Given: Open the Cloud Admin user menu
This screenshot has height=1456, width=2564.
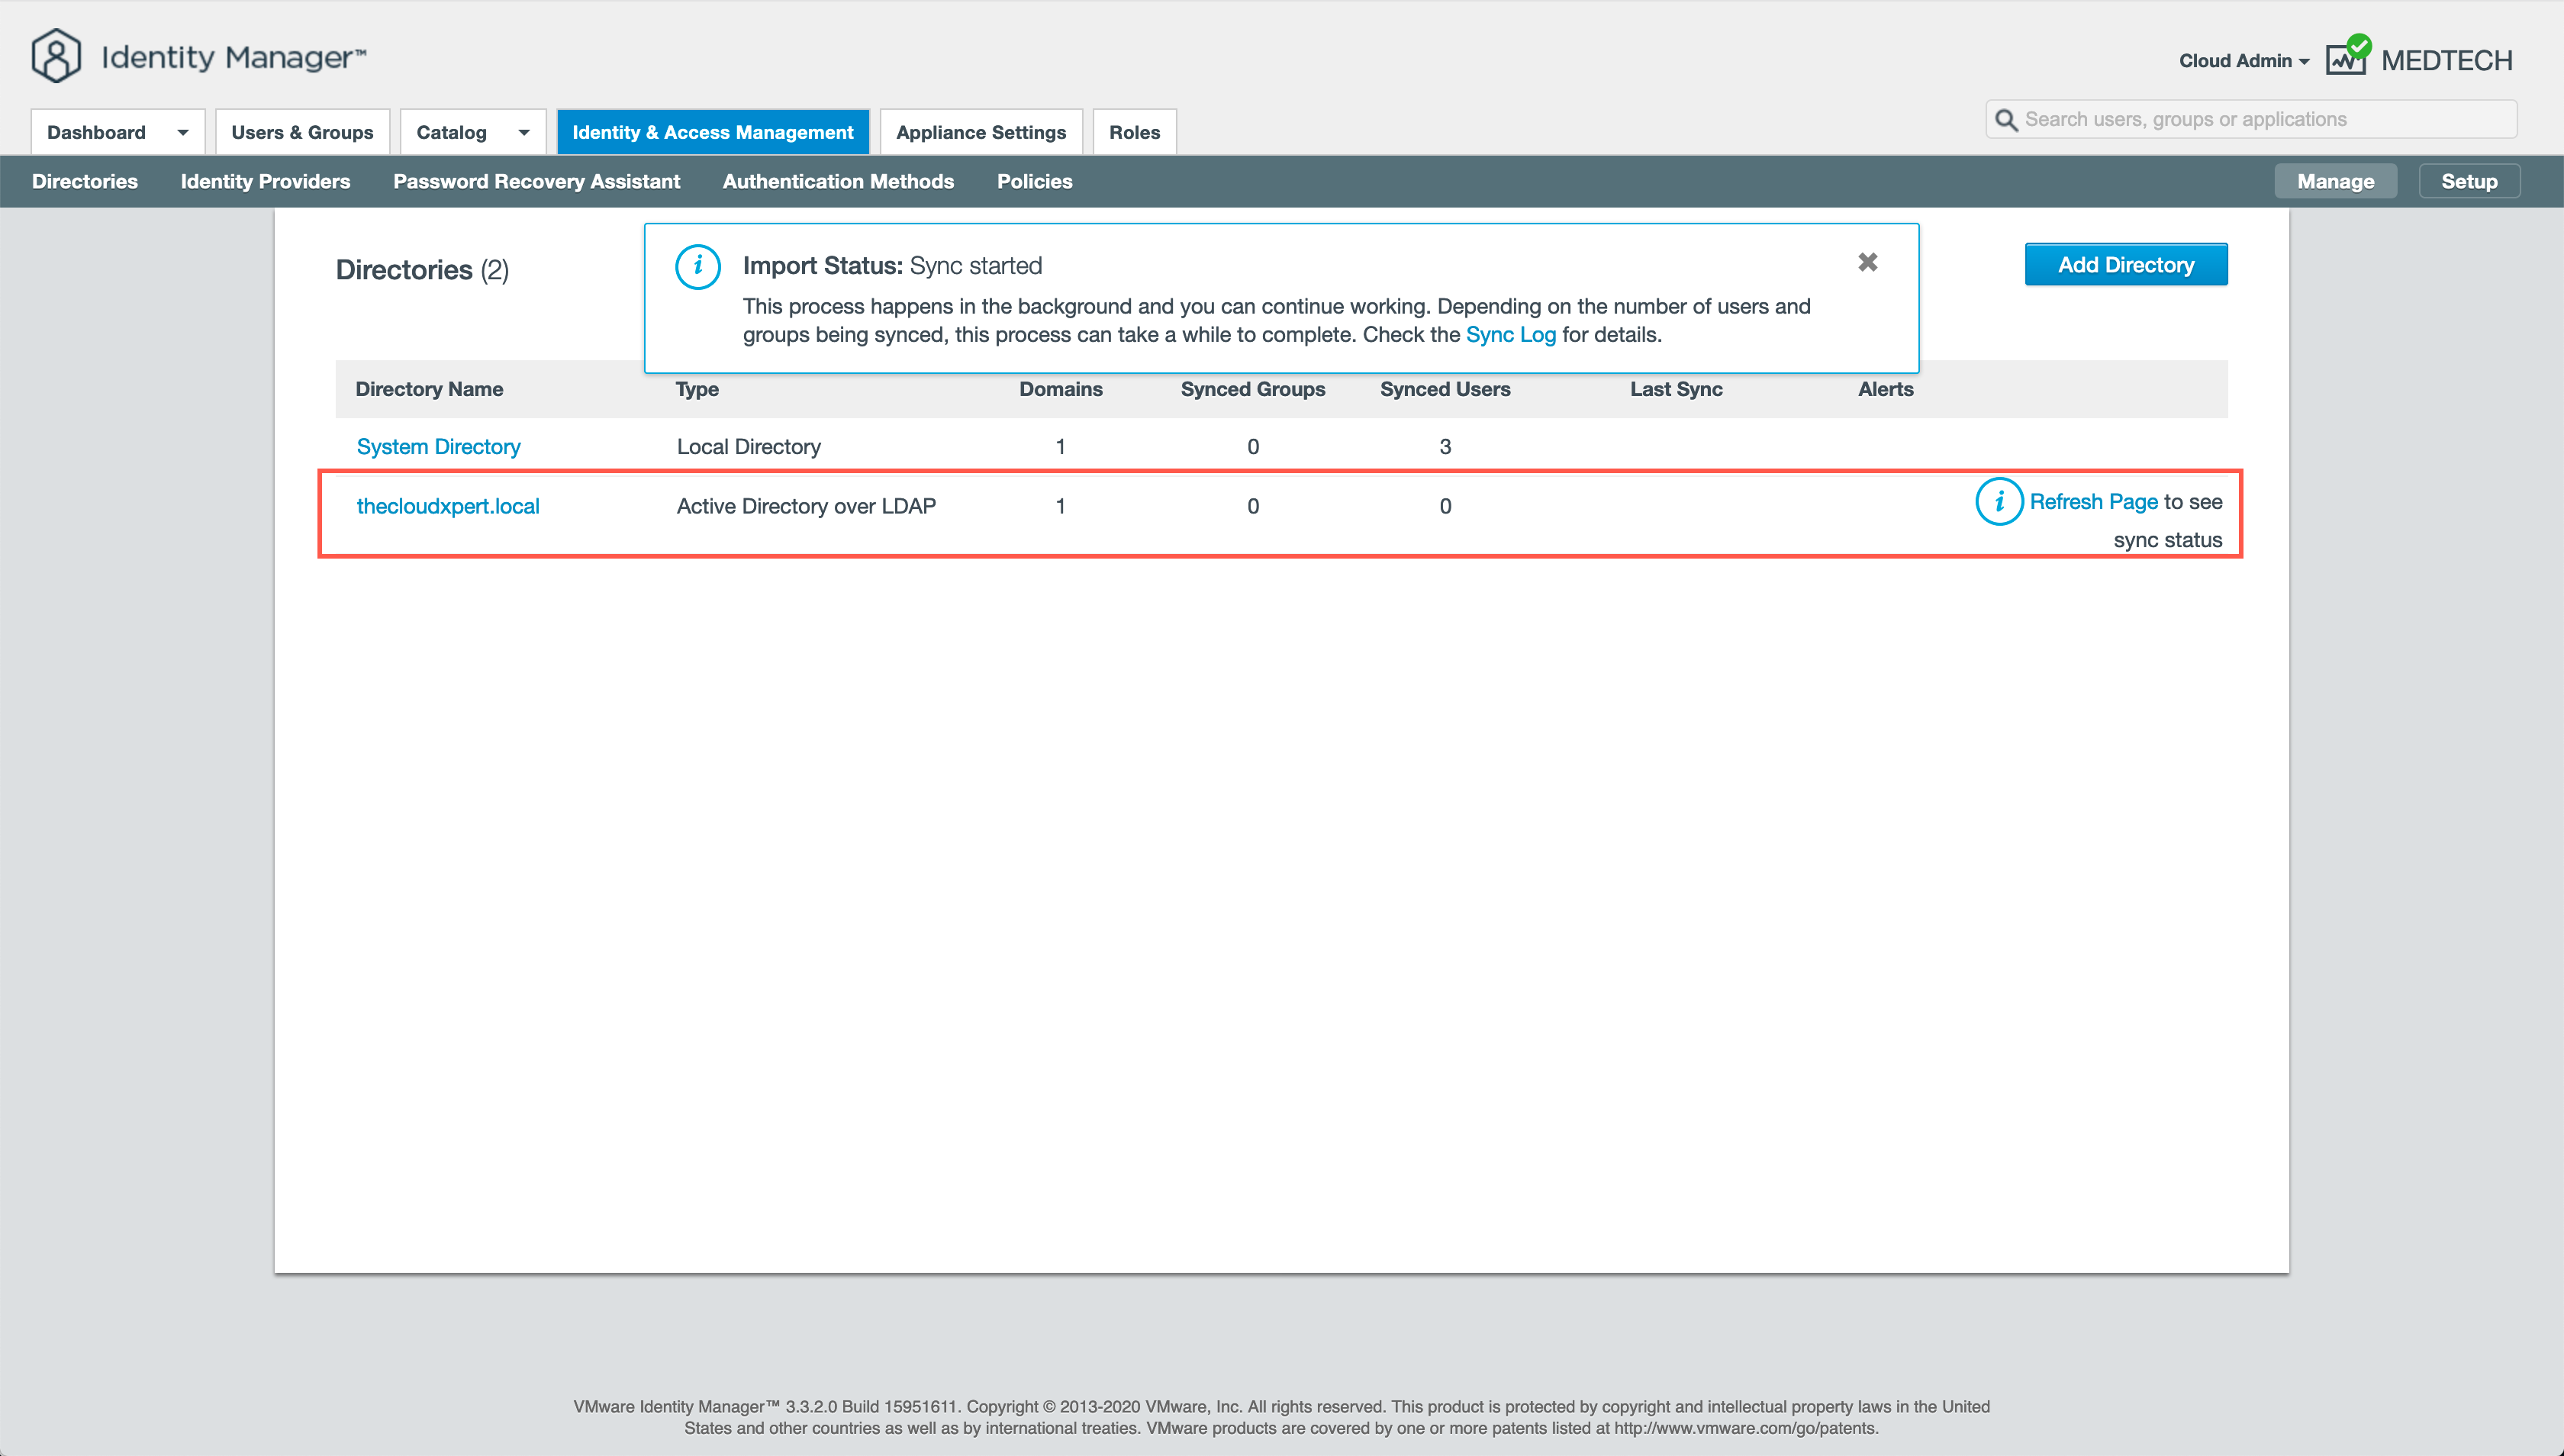Looking at the screenshot, I should pyautogui.click(x=2243, y=61).
